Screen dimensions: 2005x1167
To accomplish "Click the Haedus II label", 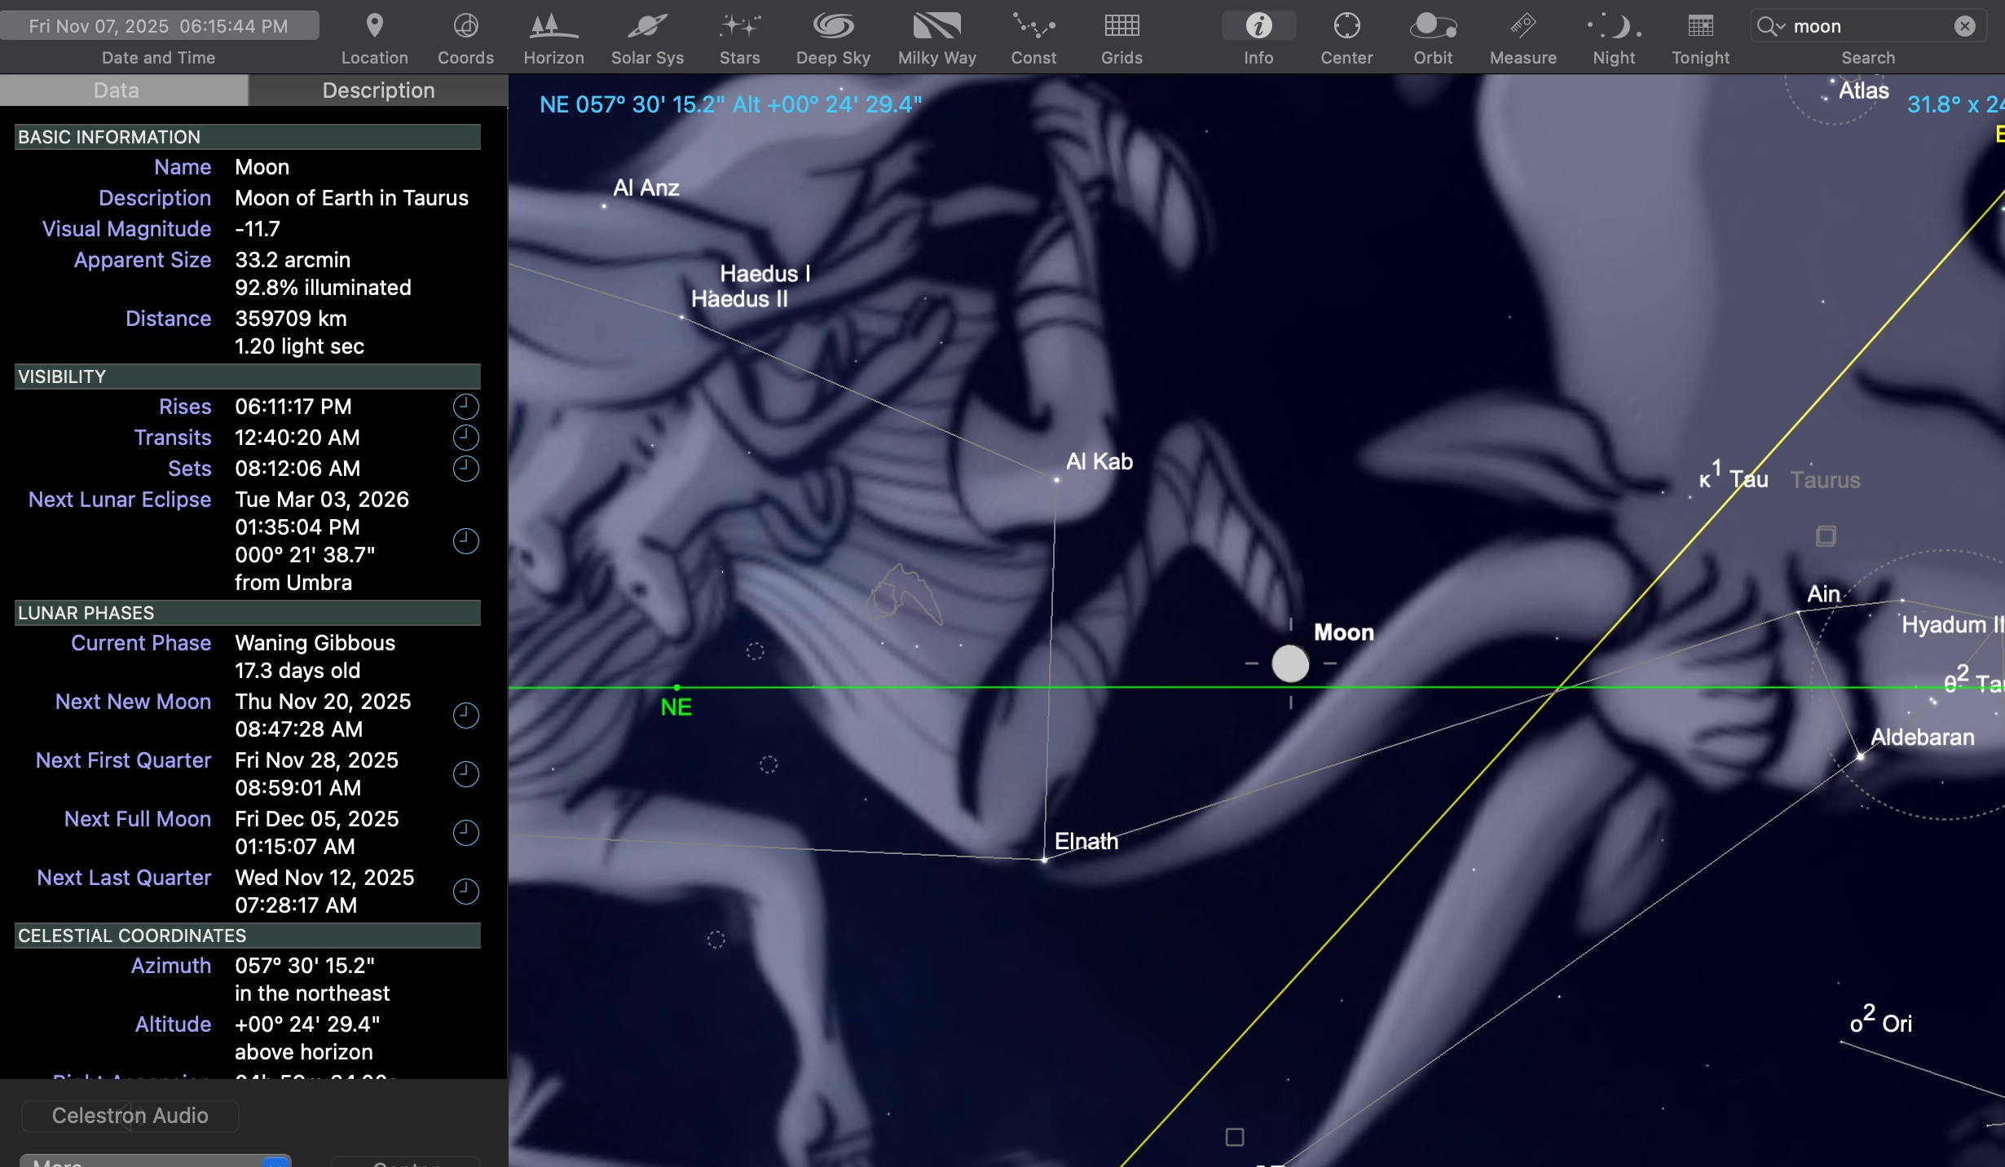I will point(740,299).
